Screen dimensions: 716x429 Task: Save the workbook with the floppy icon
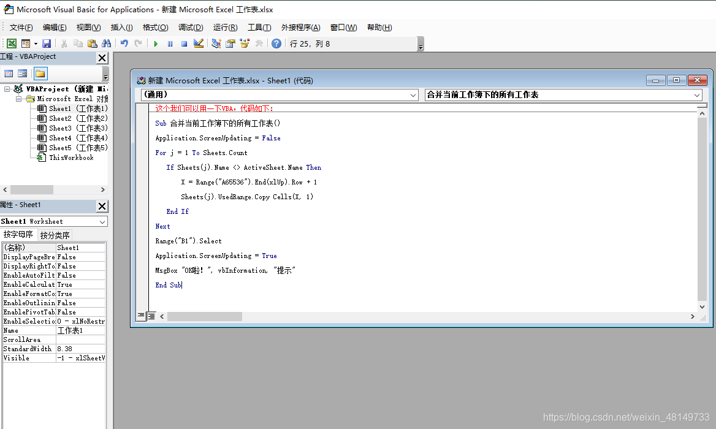click(47, 44)
